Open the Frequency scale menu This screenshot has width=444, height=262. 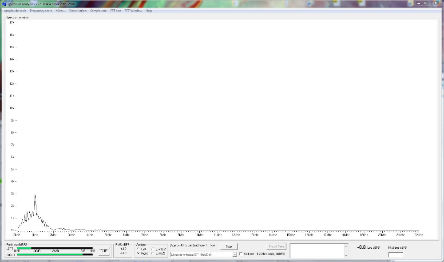41,11
